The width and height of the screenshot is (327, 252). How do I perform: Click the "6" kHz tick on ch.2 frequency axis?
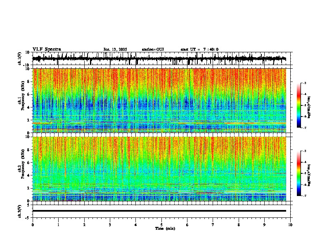click(x=29, y=163)
